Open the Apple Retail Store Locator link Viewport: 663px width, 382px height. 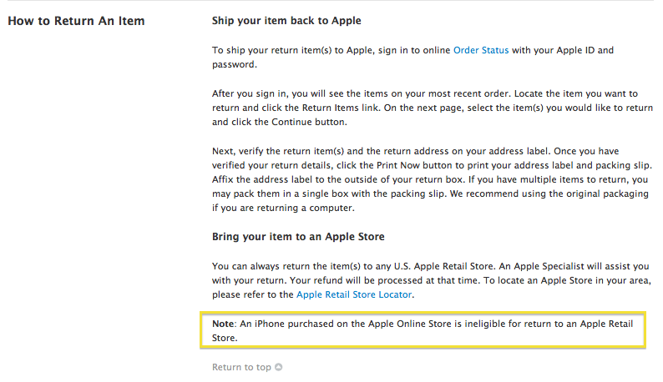pyautogui.click(x=355, y=294)
